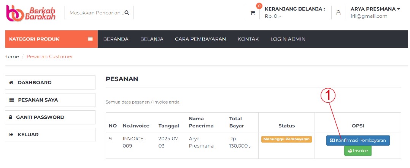Click the home icon beside Dashboard
Screen dimensions: 410x168
11,82
